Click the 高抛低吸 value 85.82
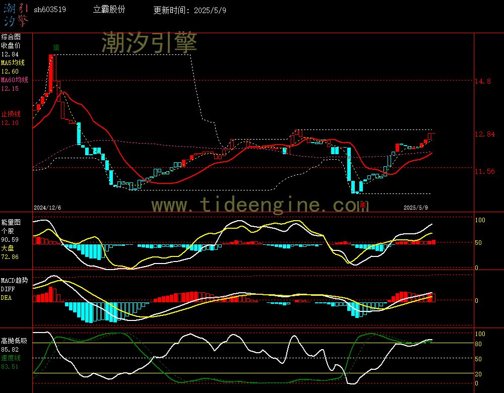 (10, 350)
